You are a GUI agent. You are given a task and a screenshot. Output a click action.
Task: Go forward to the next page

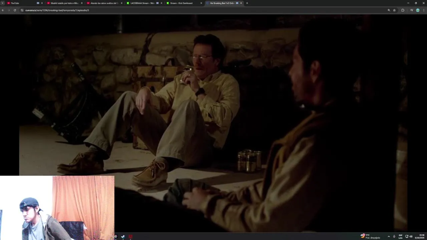[x=9, y=10]
